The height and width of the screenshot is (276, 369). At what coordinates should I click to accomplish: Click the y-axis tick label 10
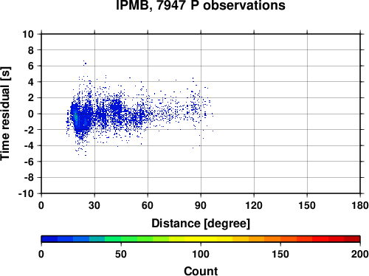tap(28, 34)
